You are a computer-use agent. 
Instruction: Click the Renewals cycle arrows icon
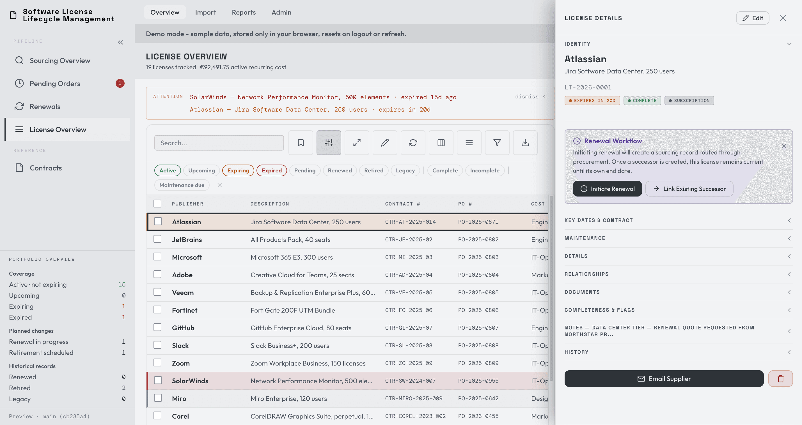pyautogui.click(x=19, y=107)
